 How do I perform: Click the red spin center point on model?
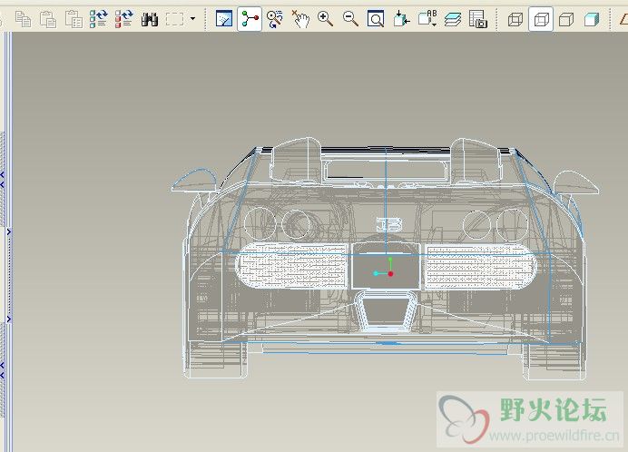[390, 274]
